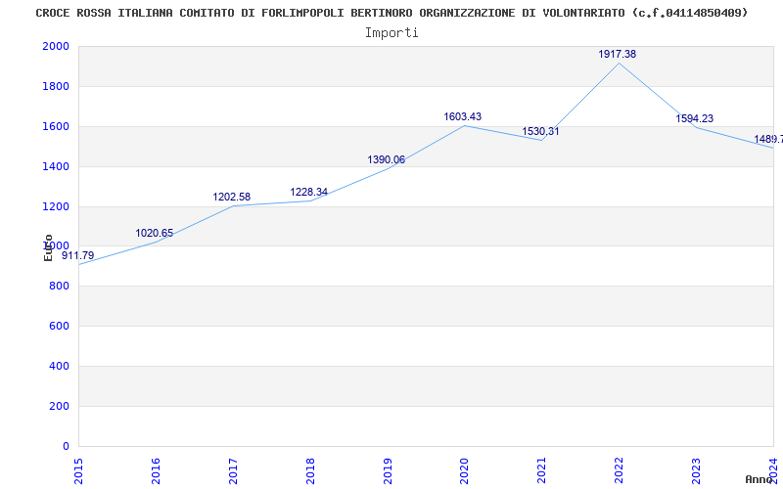Click the x-axis year label 2019
Viewport: 783px width, 489px height.
[388, 471]
